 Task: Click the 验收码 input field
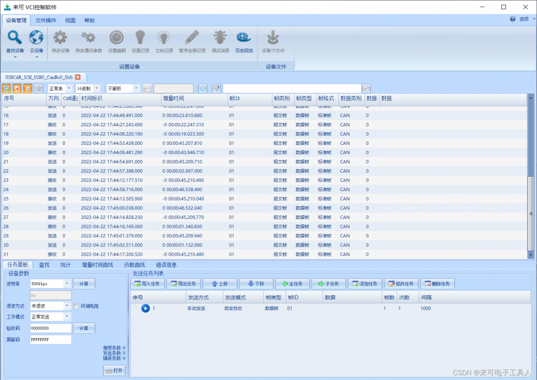tap(51, 328)
